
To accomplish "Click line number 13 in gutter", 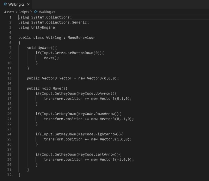I will click(9, 78).
